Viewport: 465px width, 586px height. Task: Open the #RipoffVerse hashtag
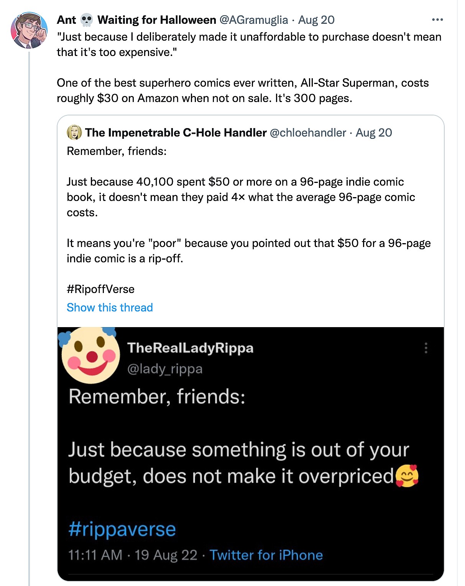(100, 289)
